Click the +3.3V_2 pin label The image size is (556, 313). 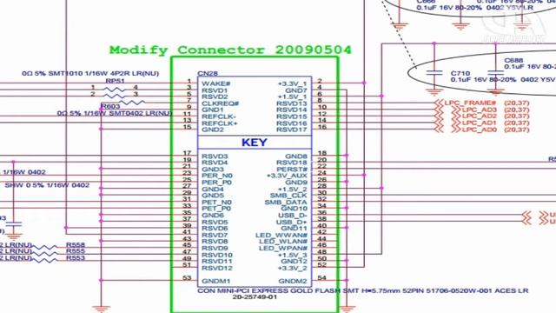click(293, 268)
